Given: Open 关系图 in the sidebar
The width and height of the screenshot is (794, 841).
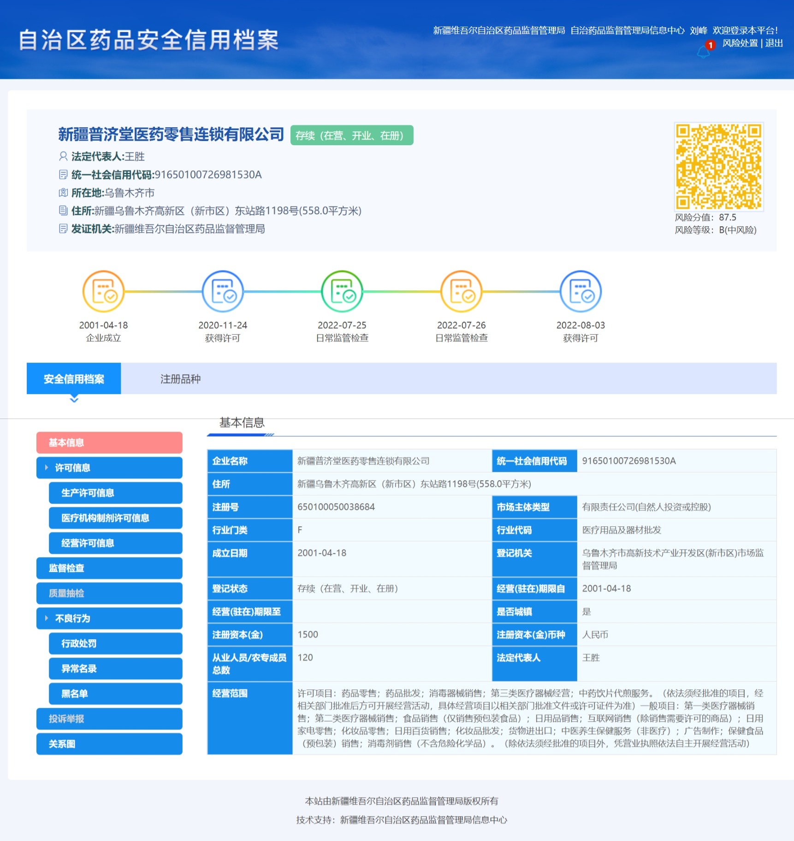Looking at the screenshot, I should pos(109,744).
